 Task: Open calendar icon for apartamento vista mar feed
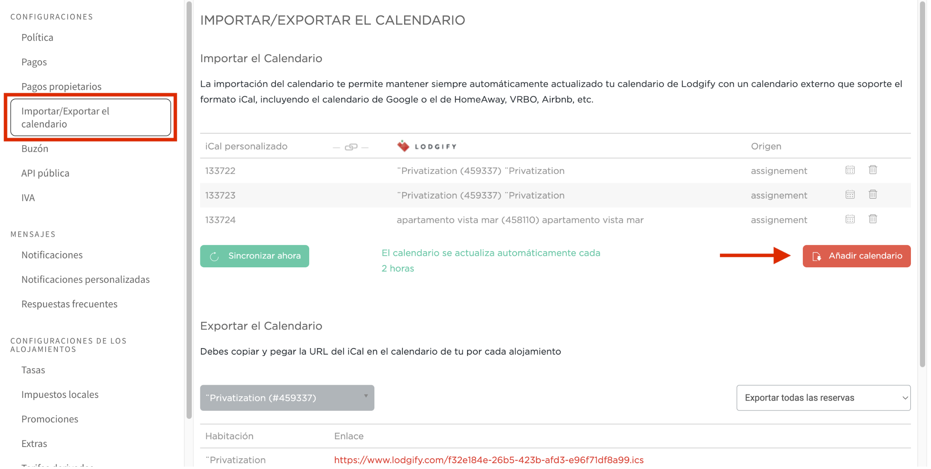point(850,219)
